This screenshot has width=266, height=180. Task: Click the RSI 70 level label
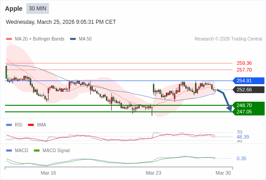click(x=239, y=132)
